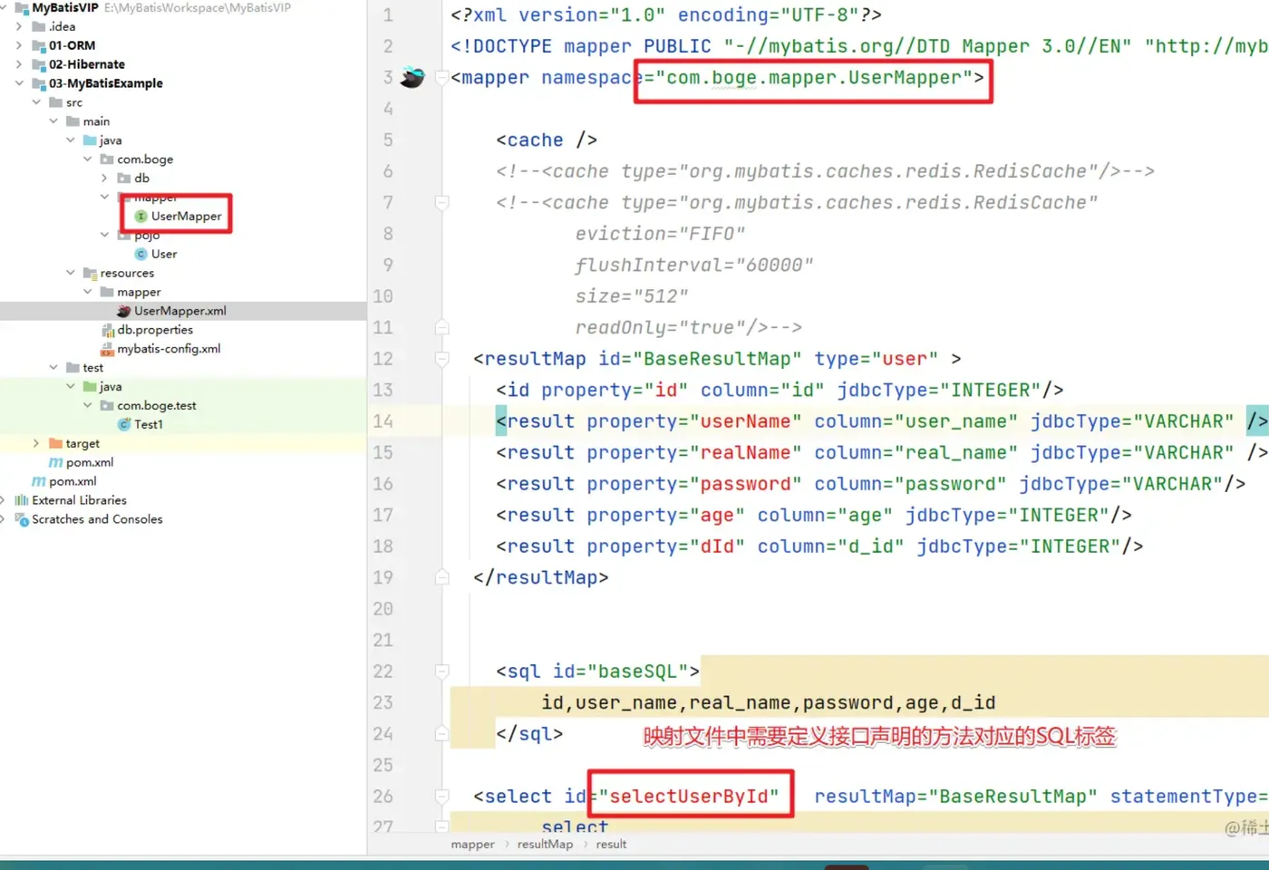Expand the 01-ORM module
1269x870 pixels.
19,45
